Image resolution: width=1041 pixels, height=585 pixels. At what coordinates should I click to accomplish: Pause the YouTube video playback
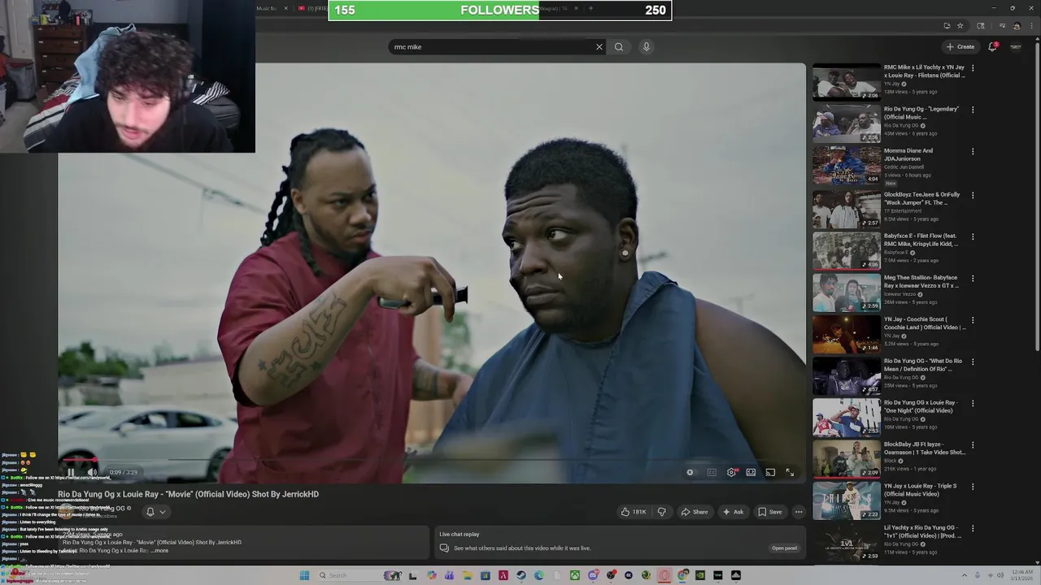pyautogui.click(x=71, y=472)
